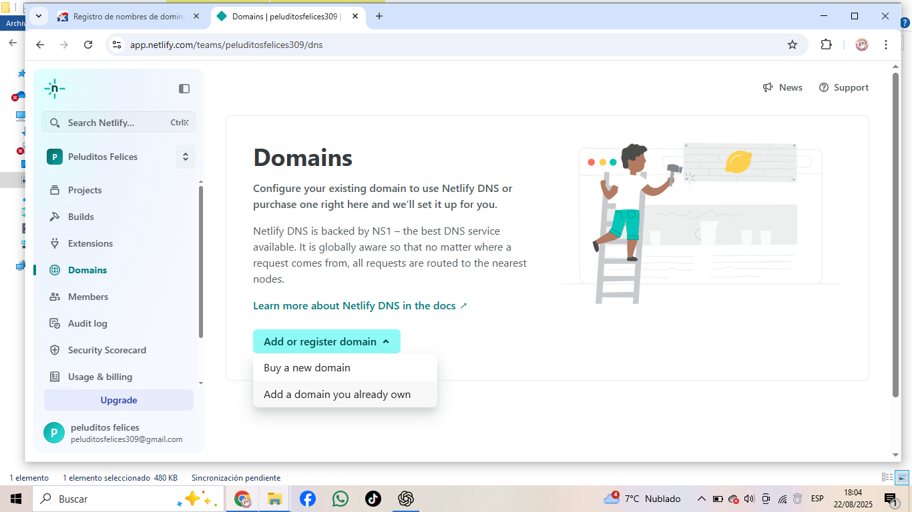912x512 pixels.
Task: Open Extensions in the sidebar
Action: click(90, 243)
